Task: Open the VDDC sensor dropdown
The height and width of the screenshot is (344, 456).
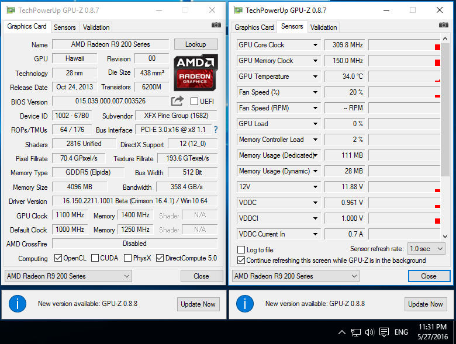Action: [315, 203]
